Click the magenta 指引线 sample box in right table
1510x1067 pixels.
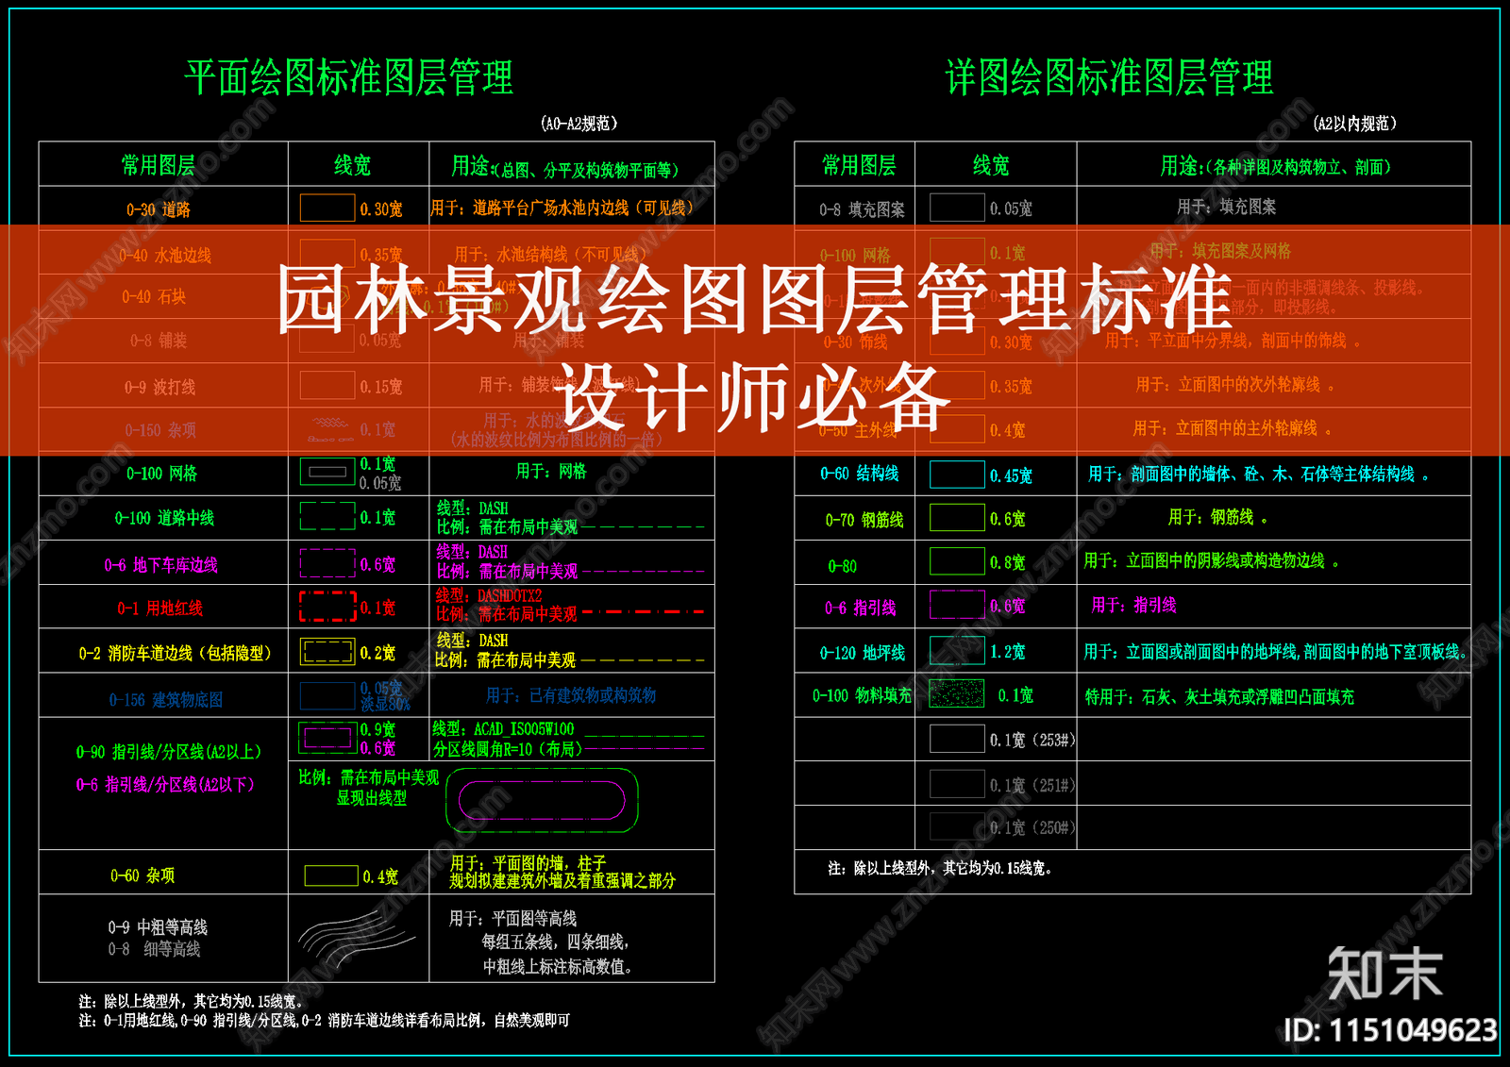pyautogui.click(x=957, y=605)
